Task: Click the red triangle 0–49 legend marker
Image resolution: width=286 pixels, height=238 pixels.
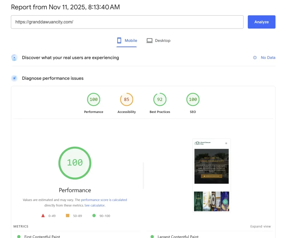Action: pos(43,216)
